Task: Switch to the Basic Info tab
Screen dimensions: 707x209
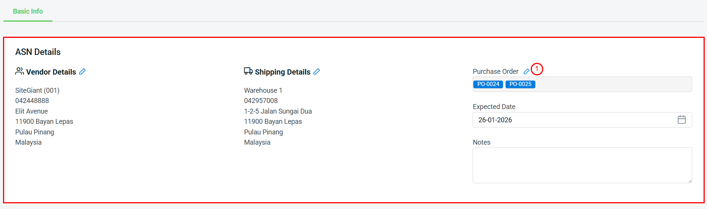Action: pyautogui.click(x=28, y=11)
